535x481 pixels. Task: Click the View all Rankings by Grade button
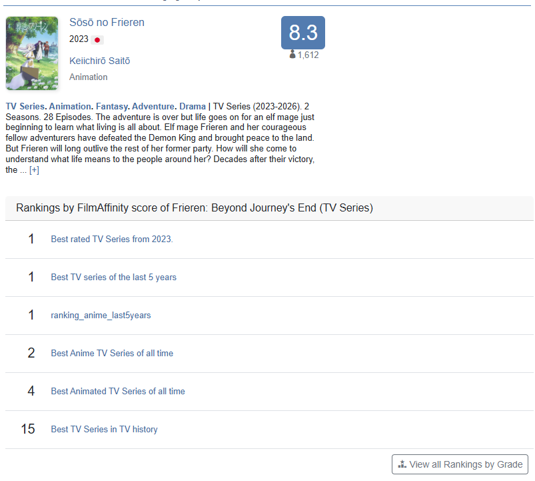click(x=460, y=464)
